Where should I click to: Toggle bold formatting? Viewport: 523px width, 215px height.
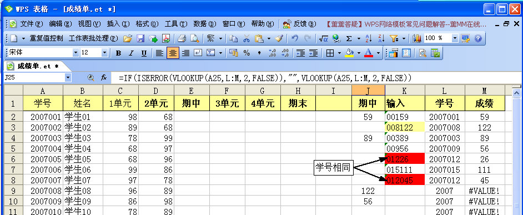tap(118, 53)
